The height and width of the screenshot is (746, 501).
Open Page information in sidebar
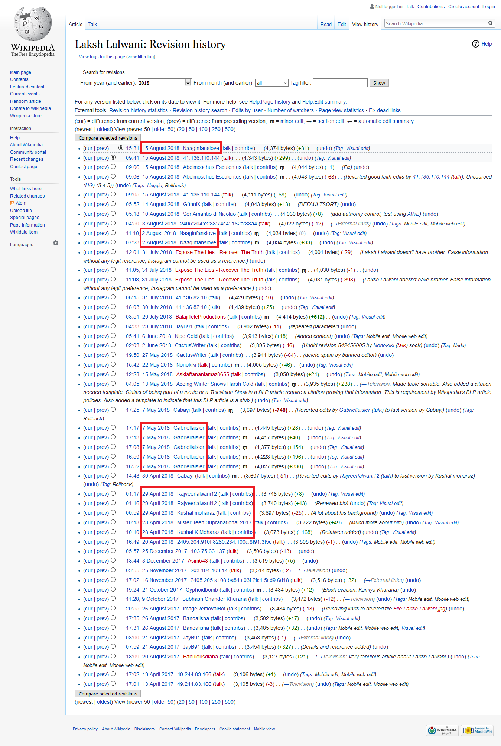click(27, 225)
